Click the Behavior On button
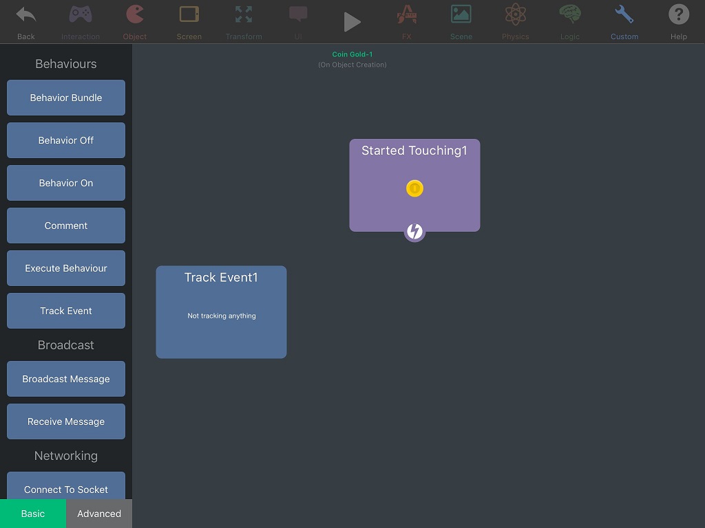 pos(66,183)
